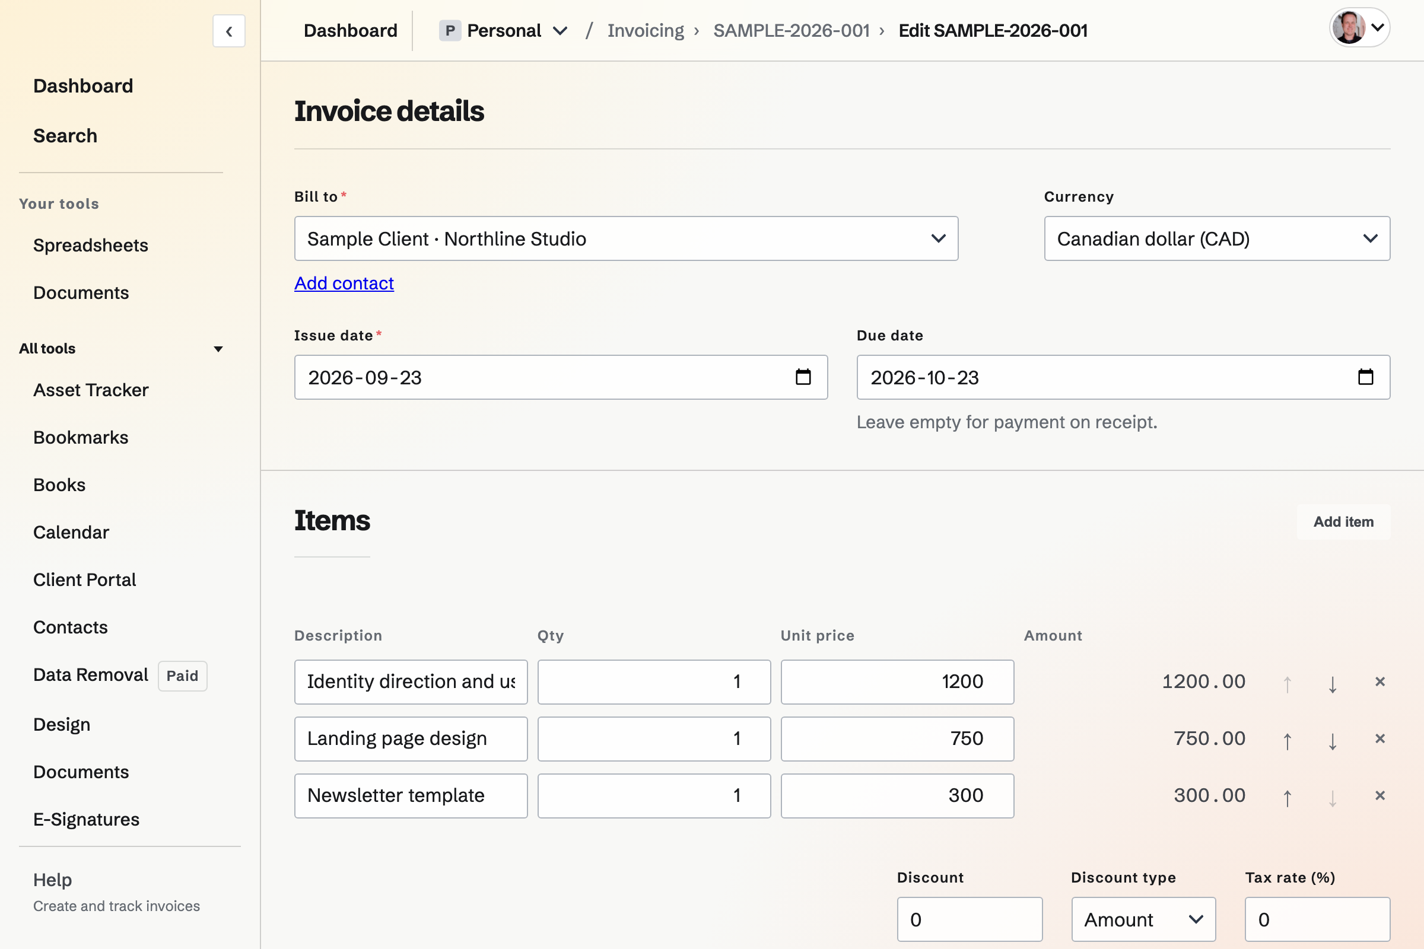Open SAMPLE-2026-001 breadcrumb link
The image size is (1424, 949).
tap(792, 30)
